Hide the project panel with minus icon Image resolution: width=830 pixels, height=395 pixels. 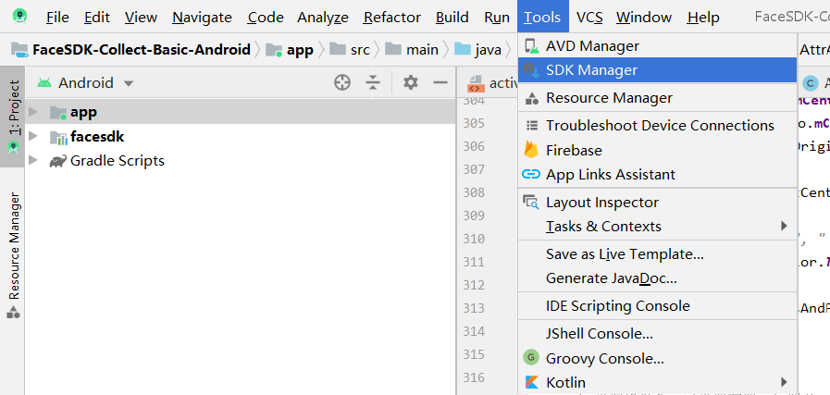pos(440,82)
